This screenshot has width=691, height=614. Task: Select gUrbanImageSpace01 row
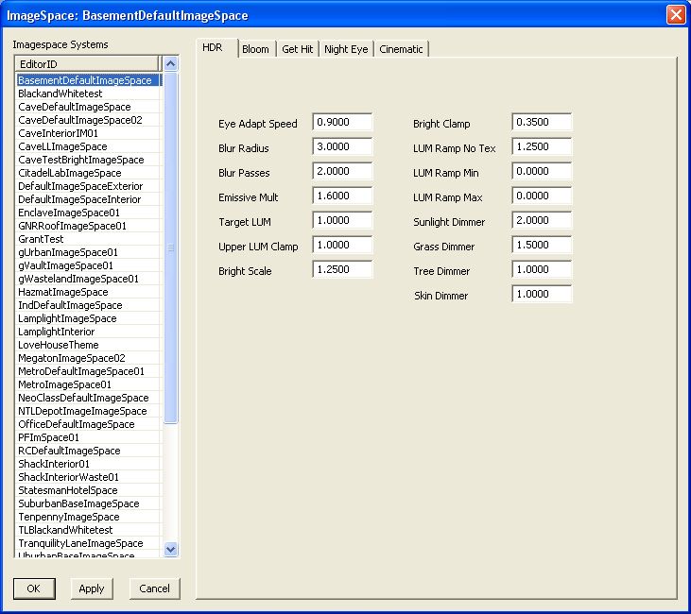pos(88,252)
